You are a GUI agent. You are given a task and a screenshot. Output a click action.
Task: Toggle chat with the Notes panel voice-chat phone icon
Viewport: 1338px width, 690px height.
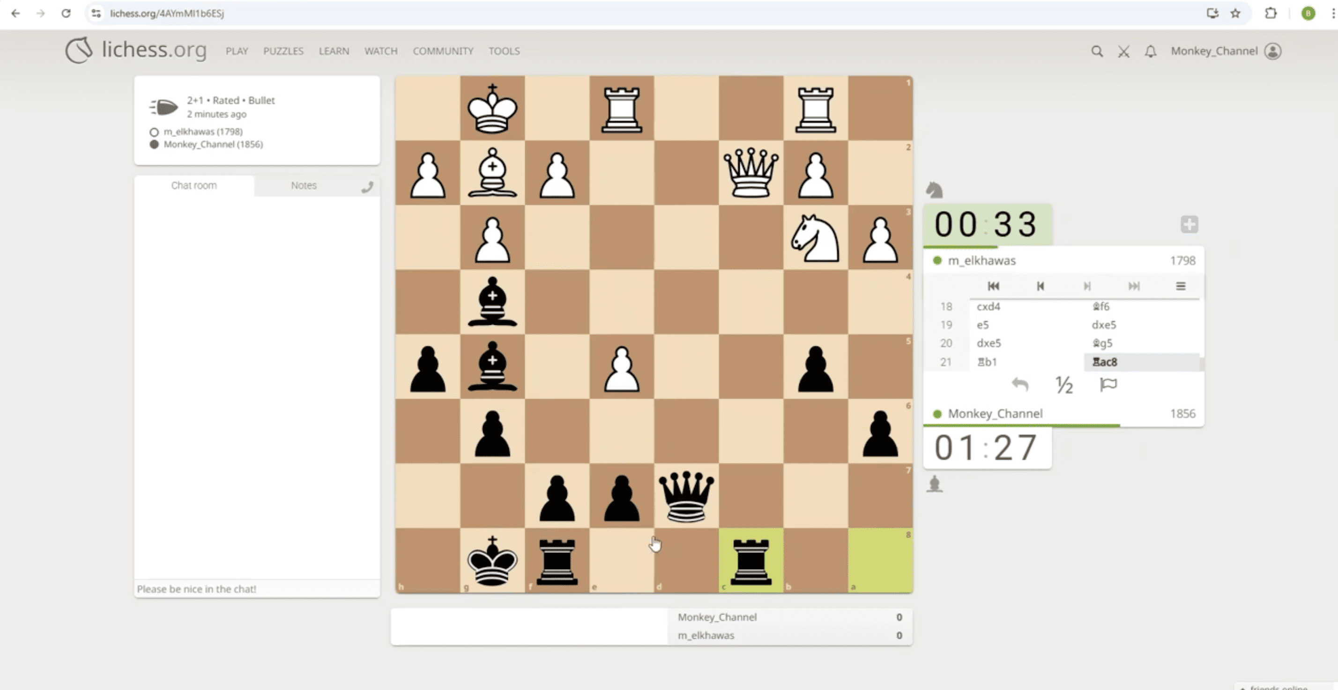(x=367, y=187)
